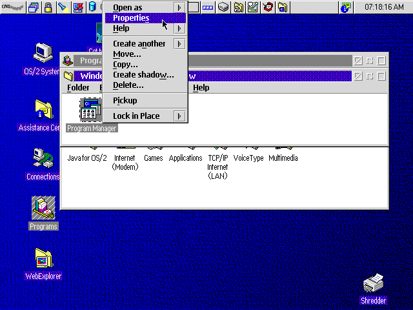Select the OS/2 System desktop icon

point(43,53)
